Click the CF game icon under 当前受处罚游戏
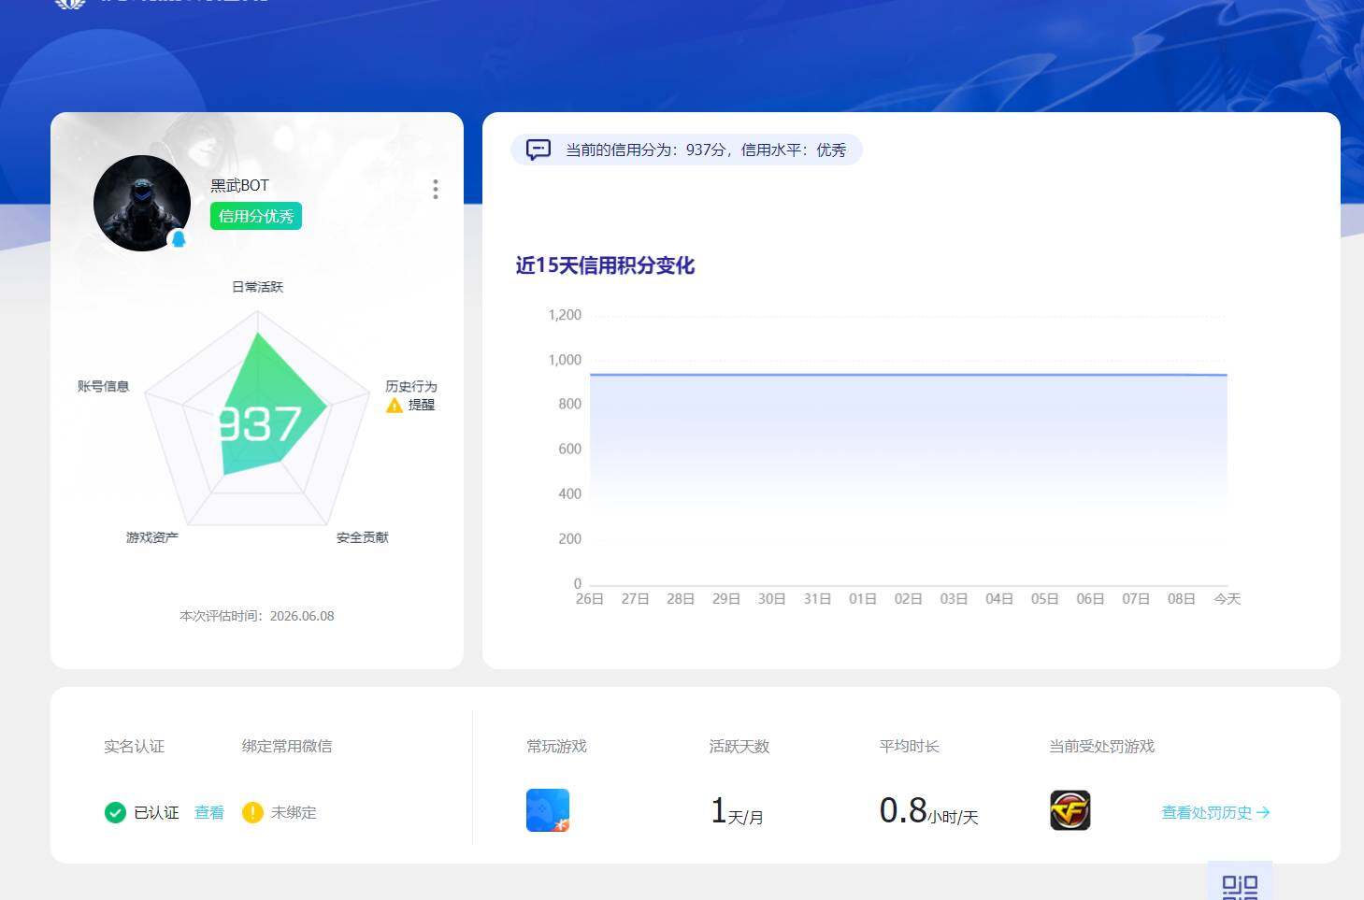This screenshot has height=900, width=1364. (x=1070, y=810)
